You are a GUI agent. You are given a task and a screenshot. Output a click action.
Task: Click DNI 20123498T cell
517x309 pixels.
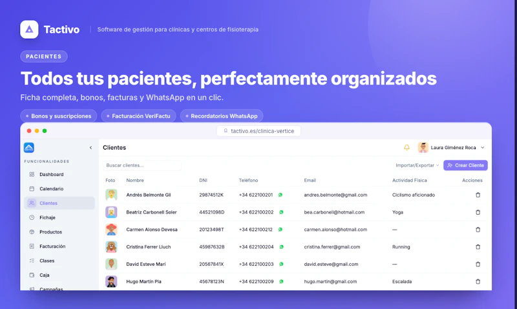point(211,230)
